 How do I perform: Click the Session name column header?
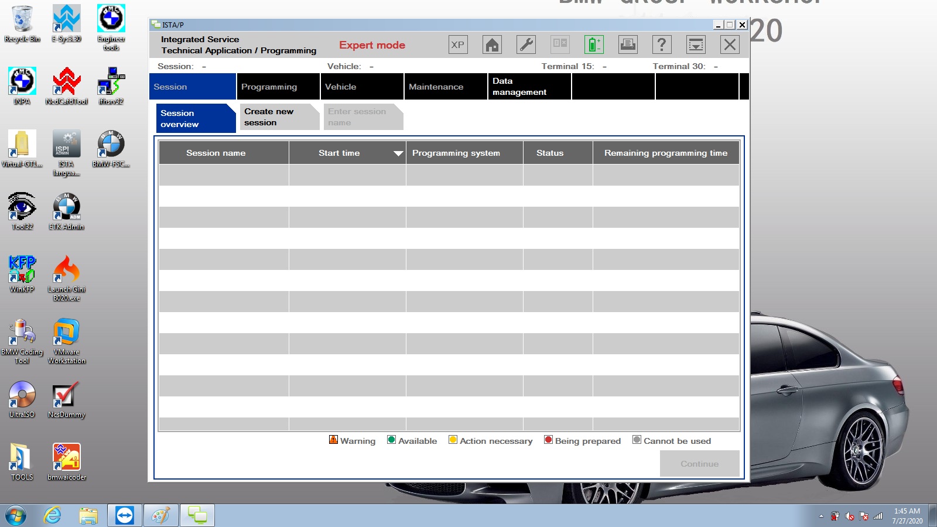pyautogui.click(x=216, y=153)
